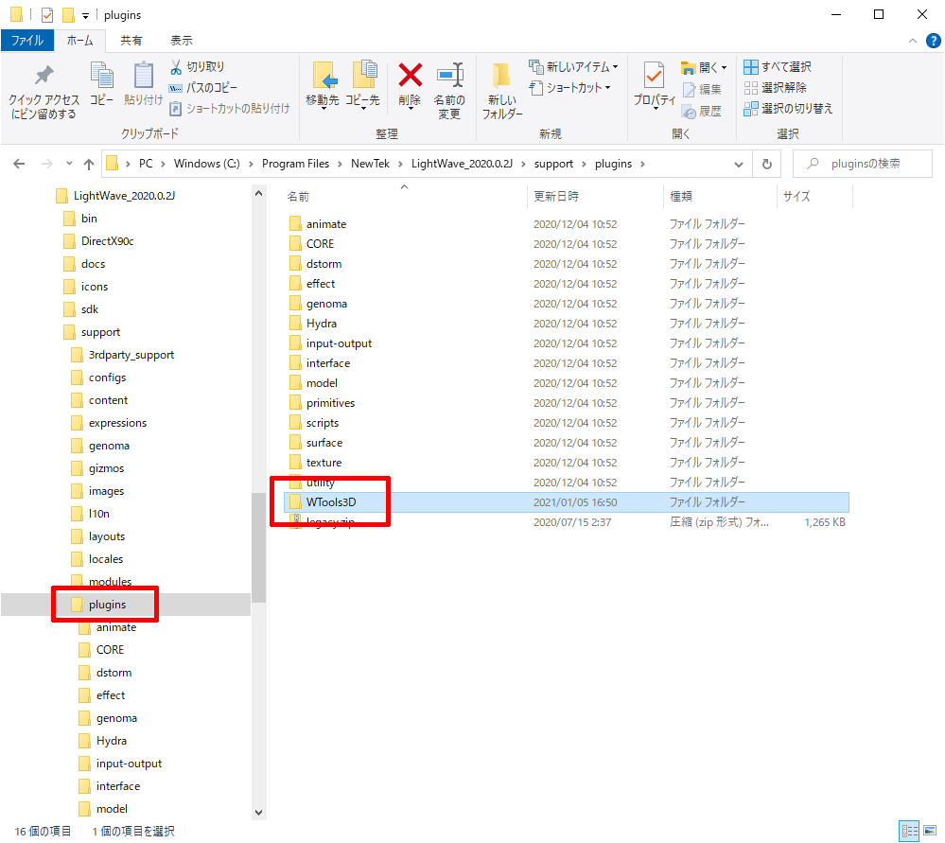Switch to the details view icon in status bar
Viewport: 945px width, 843px height.
(909, 831)
